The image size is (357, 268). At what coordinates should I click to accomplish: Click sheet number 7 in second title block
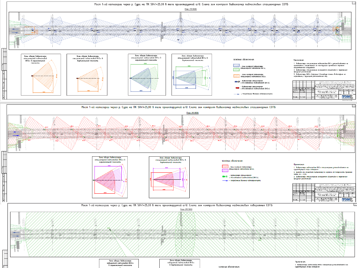coord(347,195)
